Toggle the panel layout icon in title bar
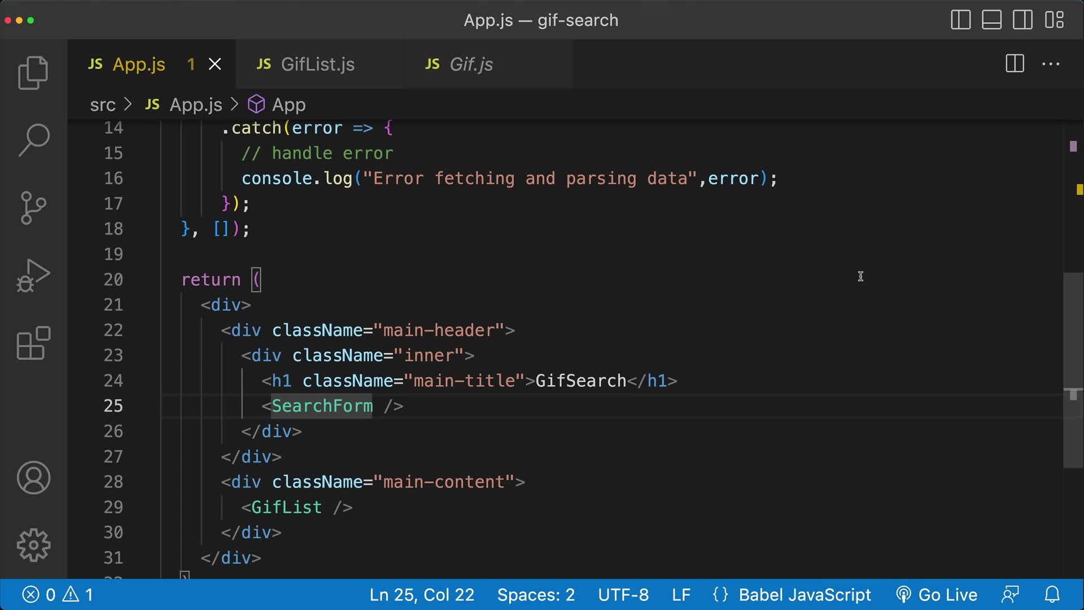Image resolution: width=1084 pixels, height=610 pixels. tap(991, 20)
